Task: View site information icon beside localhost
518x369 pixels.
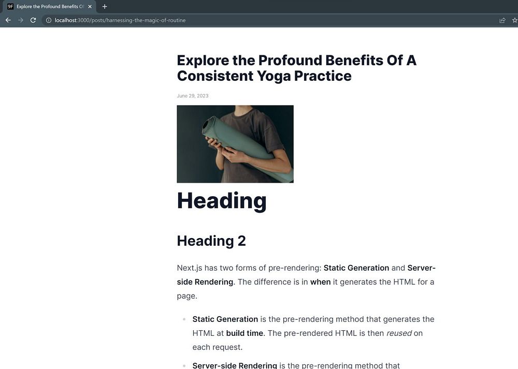Action: point(49,20)
